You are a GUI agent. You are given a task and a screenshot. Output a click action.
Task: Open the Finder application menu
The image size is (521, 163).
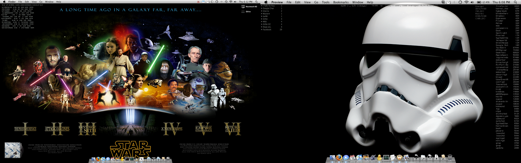coord(12,2)
